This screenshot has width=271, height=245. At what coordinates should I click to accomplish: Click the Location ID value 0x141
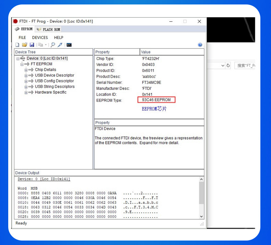pos(147,94)
